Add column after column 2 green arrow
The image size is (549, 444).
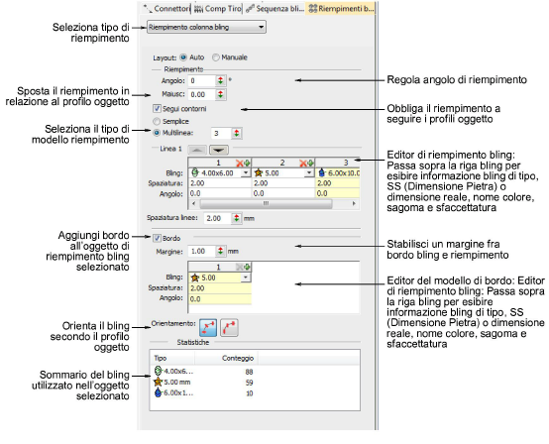coord(310,163)
